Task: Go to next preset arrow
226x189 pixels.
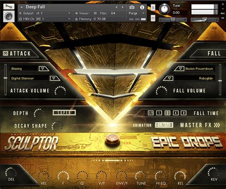Action: 123,7
